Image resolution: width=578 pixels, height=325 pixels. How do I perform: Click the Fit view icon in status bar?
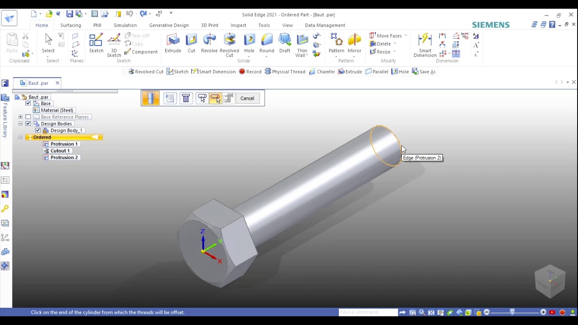point(431,312)
